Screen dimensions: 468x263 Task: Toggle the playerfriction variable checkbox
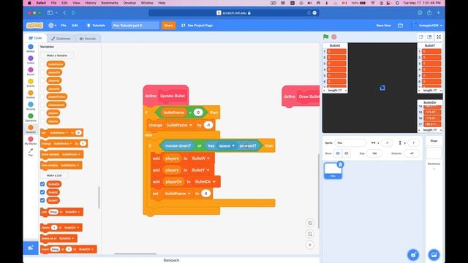click(42, 97)
